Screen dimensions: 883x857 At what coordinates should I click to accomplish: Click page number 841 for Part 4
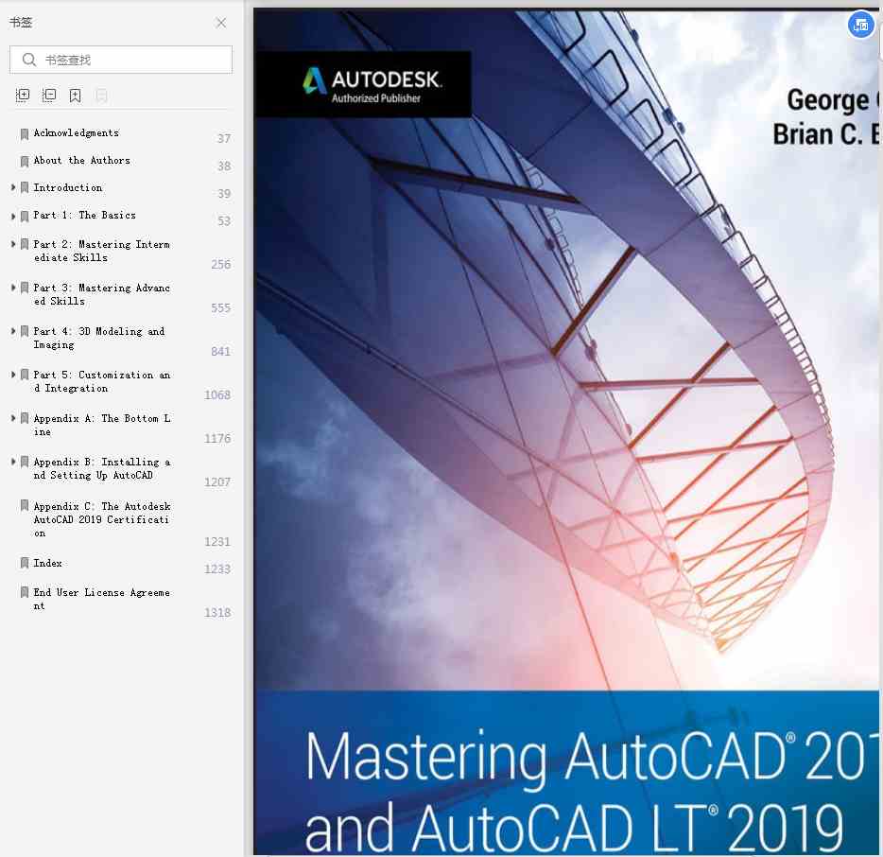point(221,352)
